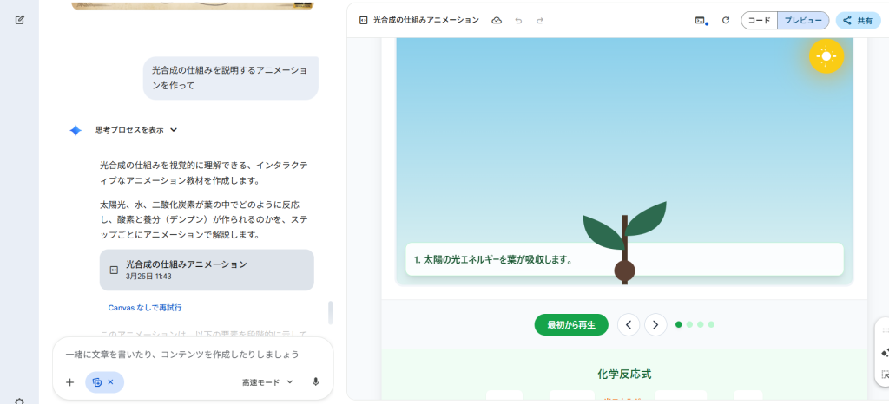Click the 共有 share button
The width and height of the screenshot is (889, 404).
tap(858, 20)
